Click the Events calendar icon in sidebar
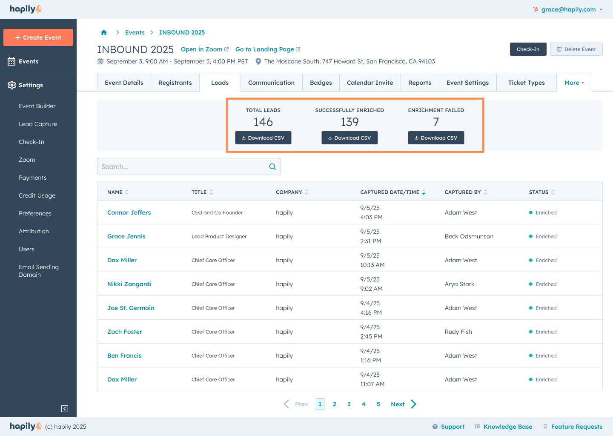The width and height of the screenshot is (613, 436). (x=11, y=61)
